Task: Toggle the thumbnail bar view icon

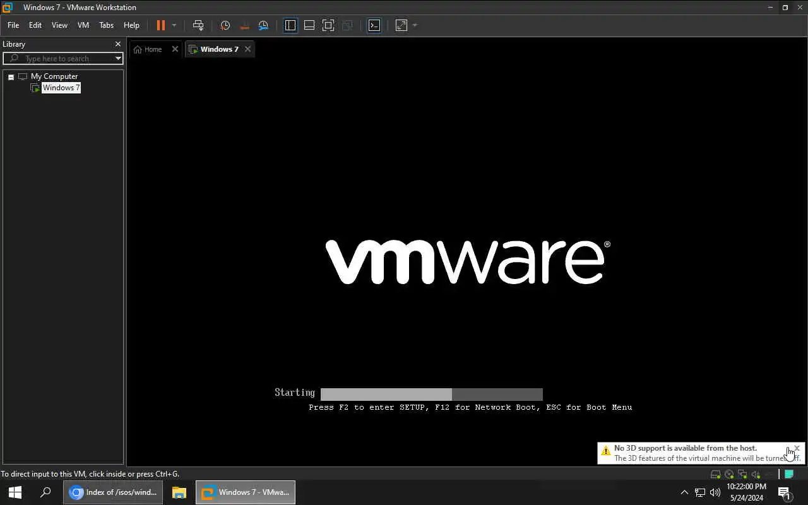Action: 309,25
